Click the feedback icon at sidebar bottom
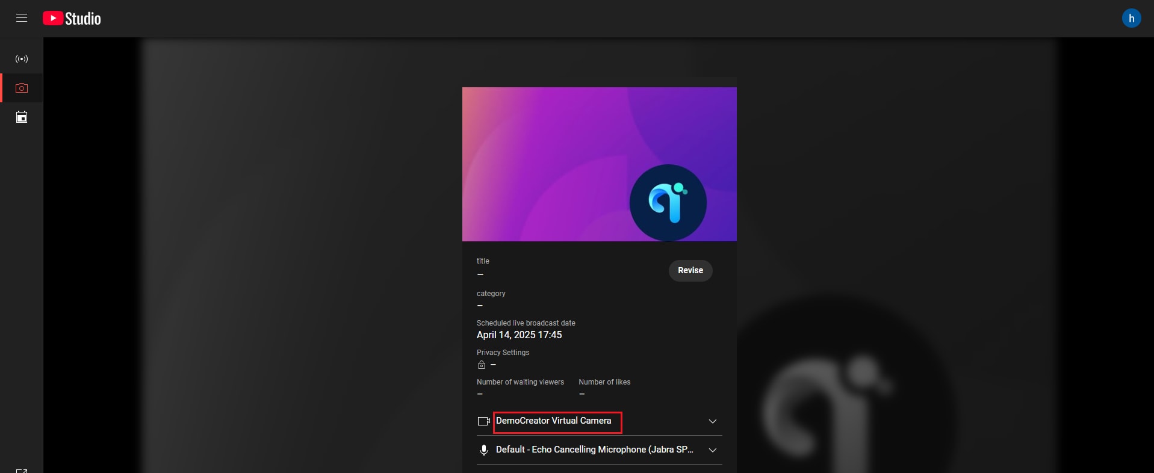 [x=22, y=471]
